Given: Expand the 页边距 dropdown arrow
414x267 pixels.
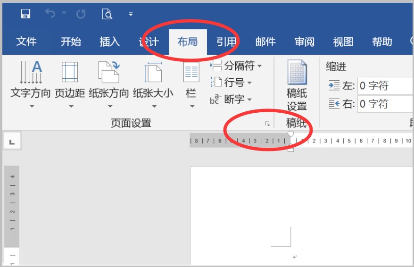Looking at the screenshot, I should 71,106.
